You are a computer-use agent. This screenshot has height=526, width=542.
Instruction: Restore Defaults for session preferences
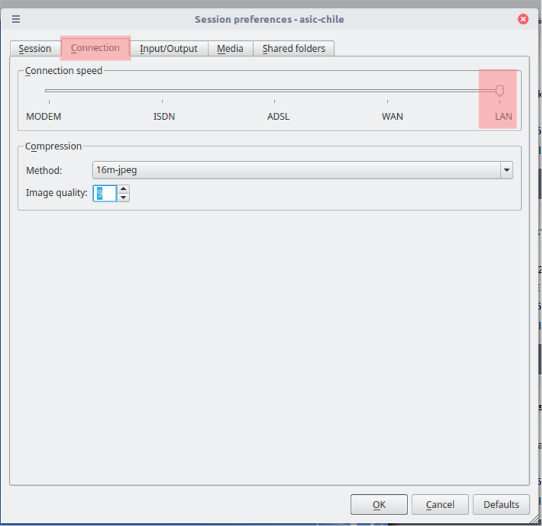pyautogui.click(x=502, y=505)
